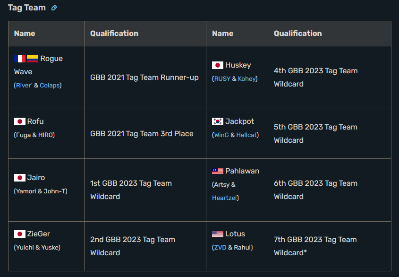This screenshot has width=399, height=277.
Task: Open the Heartzel link
Action: (224, 198)
